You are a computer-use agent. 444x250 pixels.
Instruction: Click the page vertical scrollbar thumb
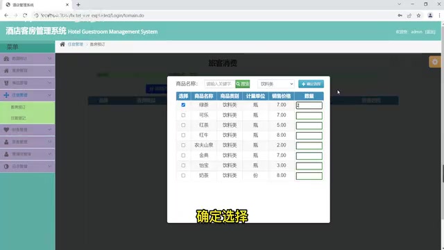pos(443,173)
